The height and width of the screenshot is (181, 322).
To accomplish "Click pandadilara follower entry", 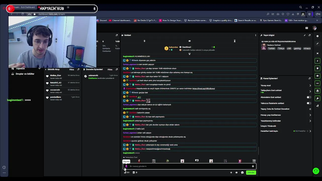I will [56, 97].
